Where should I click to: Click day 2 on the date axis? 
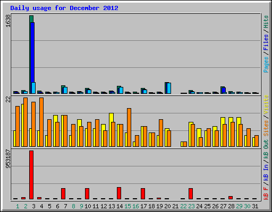coord(25,206)
